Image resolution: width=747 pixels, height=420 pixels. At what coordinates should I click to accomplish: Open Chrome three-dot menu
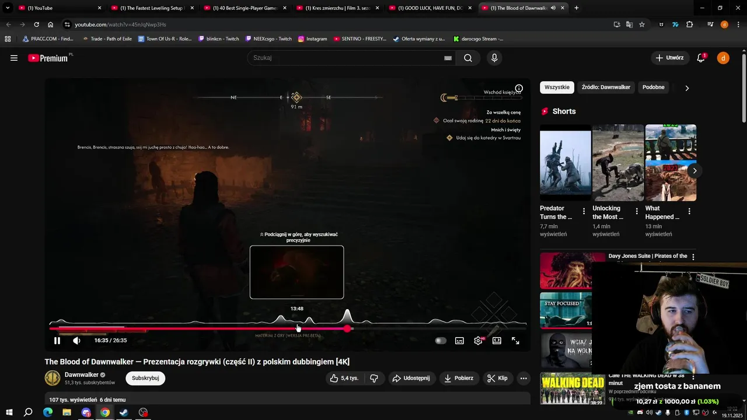738,24
